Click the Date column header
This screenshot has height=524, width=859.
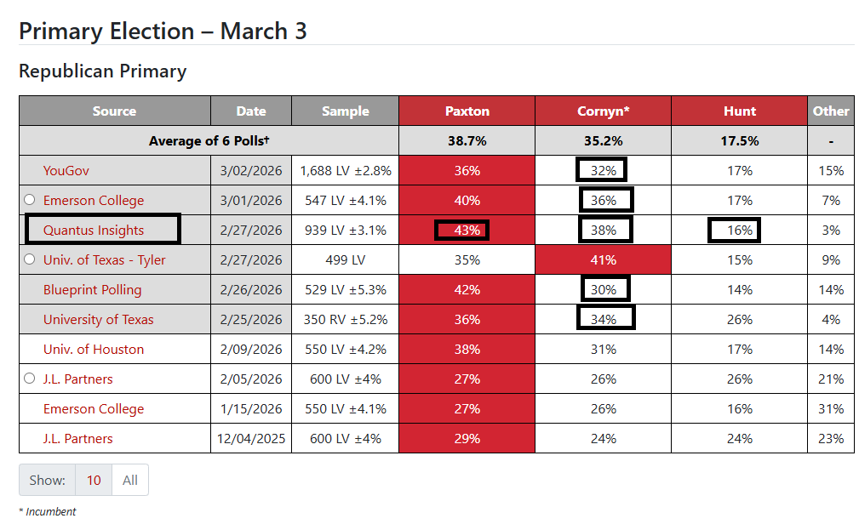click(251, 111)
